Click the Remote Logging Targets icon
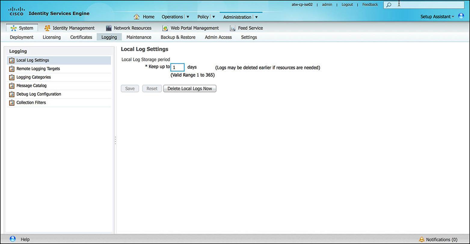This screenshot has width=470, height=244. (12, 69)
